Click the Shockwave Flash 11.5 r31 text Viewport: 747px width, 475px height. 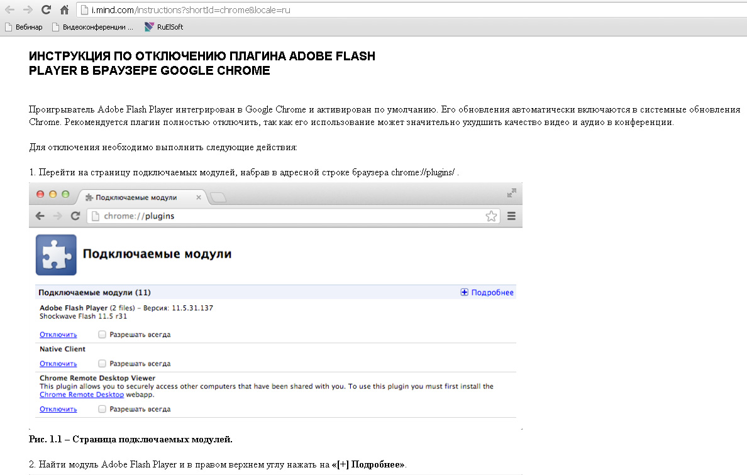pyautogui.click(x=84, y=316)
